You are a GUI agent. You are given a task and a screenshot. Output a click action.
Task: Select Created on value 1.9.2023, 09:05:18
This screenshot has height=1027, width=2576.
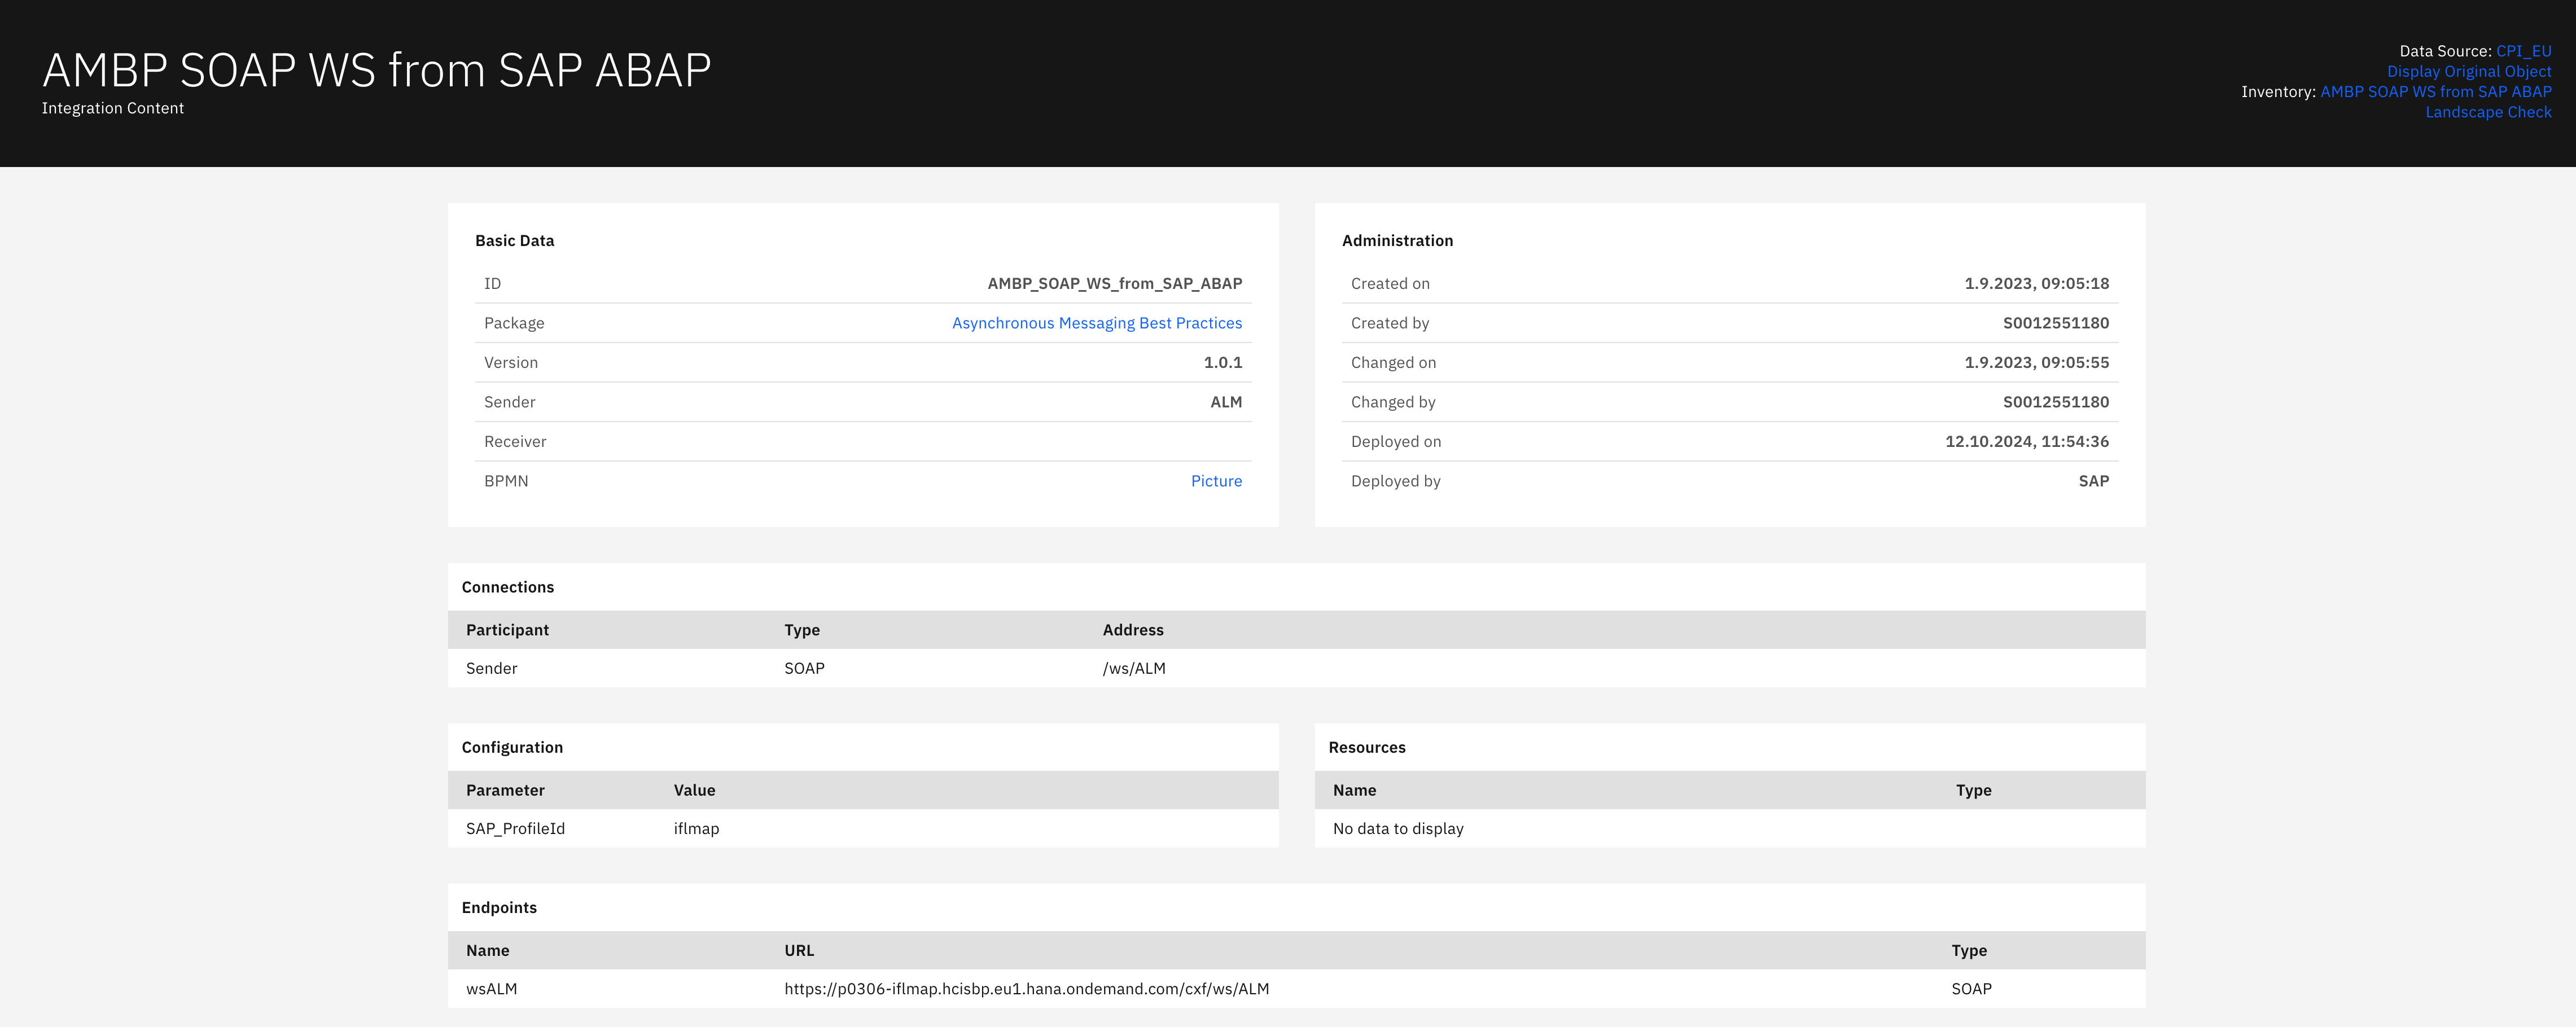2036,284
